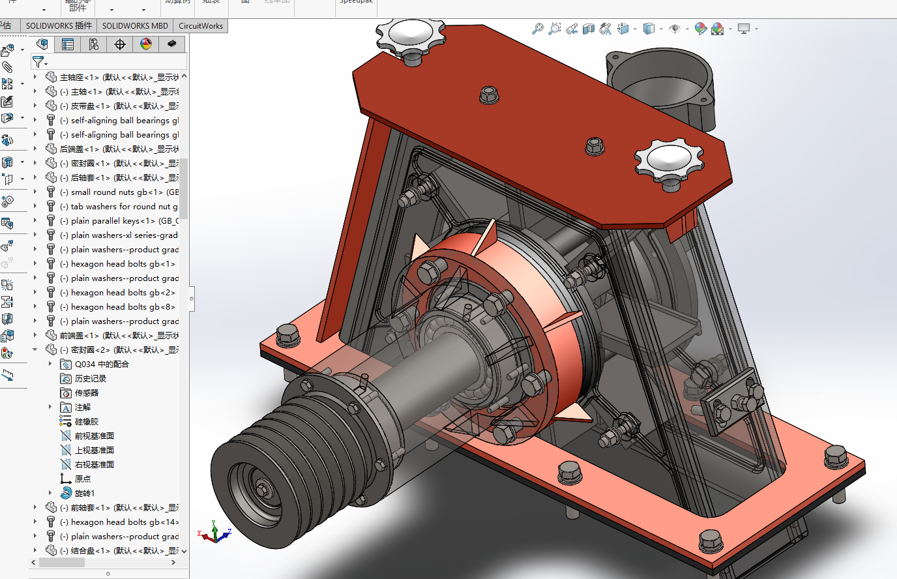Click the Hide/Show Items eye icon

point(675,29)
